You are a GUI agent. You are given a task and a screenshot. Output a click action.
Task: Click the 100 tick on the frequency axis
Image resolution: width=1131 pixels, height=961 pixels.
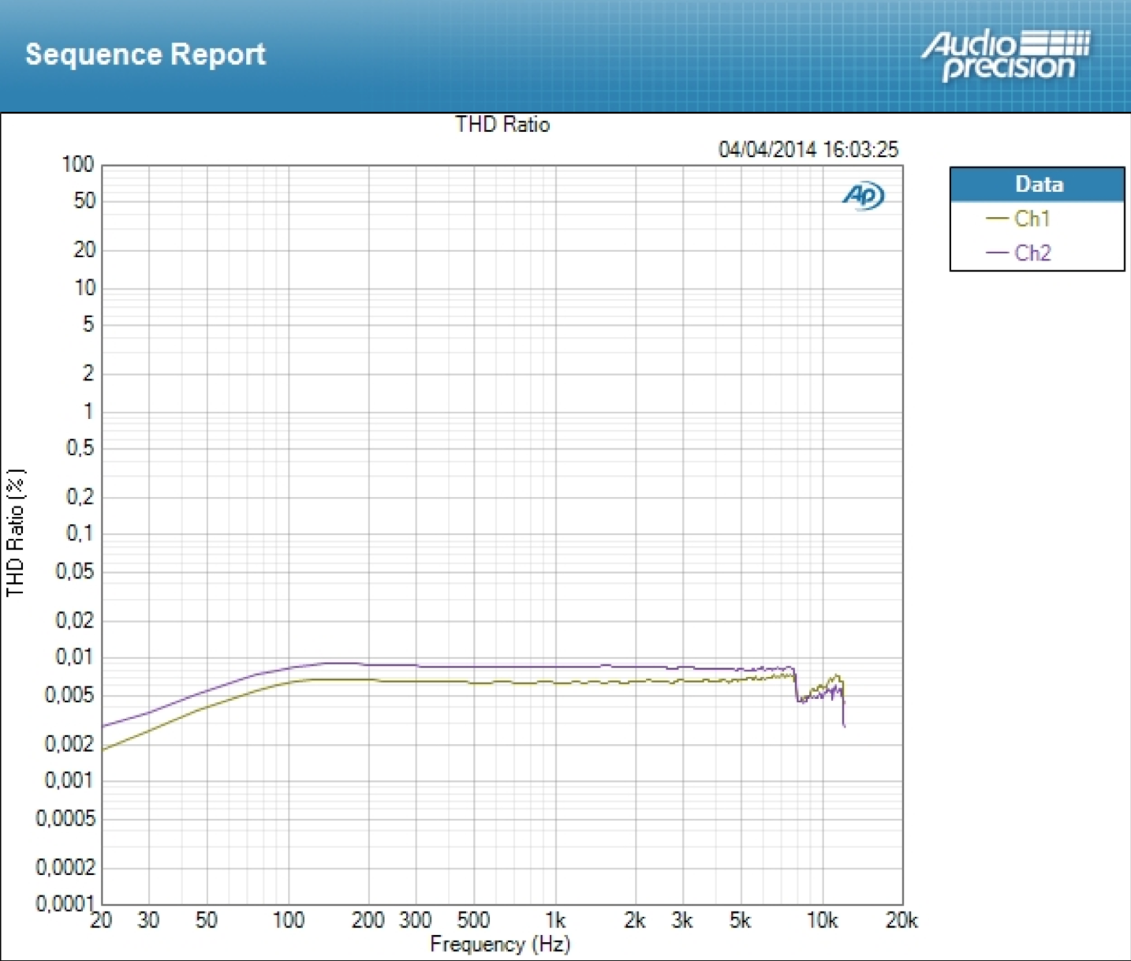pyautogui.click(x=288, y=920)
